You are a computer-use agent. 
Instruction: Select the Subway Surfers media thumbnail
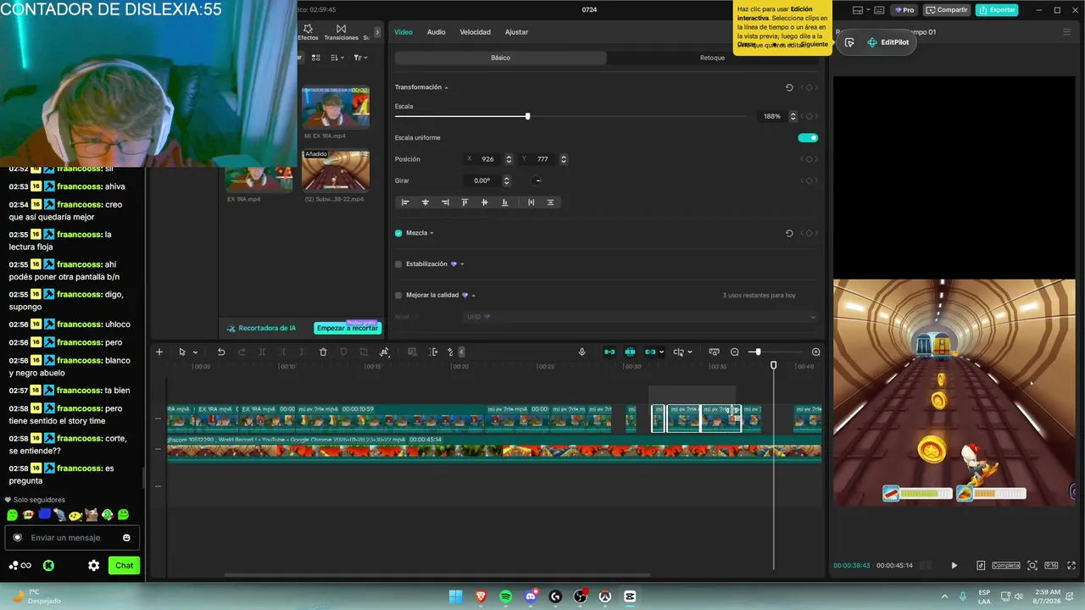[336, 171]
